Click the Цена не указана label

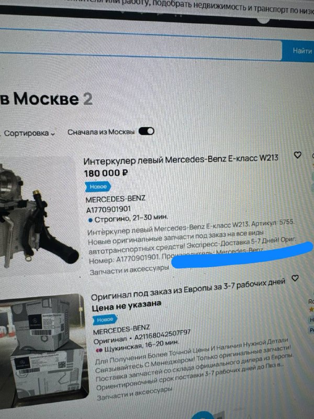coord(126,306)
